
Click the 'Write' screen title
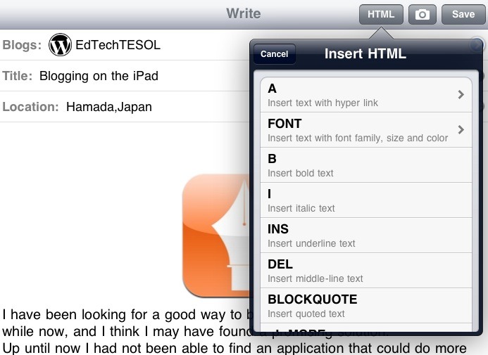pos(244,13)
